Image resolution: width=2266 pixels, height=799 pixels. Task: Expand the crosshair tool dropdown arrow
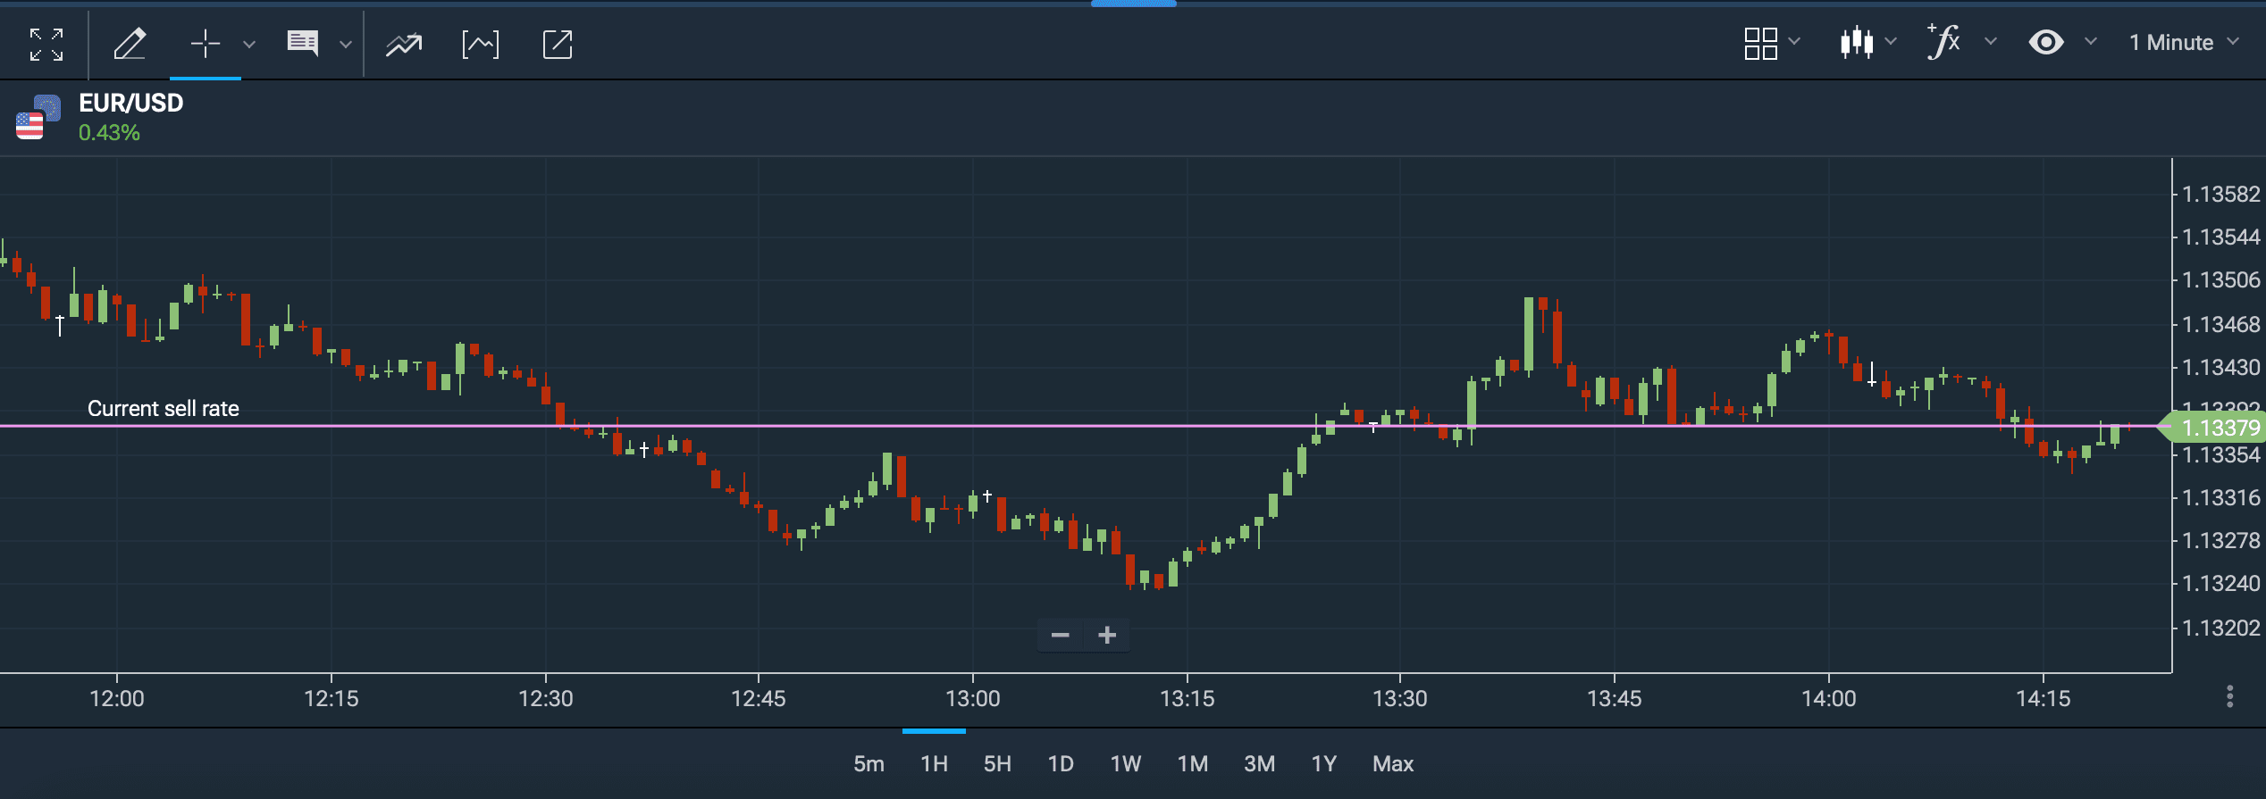(249, 45)
